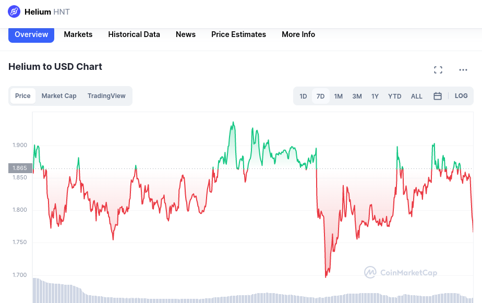
Task: Open fullscreen chart view
Action: [438, 70]
